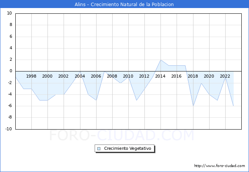This screenshot has height=172, width=249.
Task: Click the 2018 low data point at -6
Action: point(193,106)
